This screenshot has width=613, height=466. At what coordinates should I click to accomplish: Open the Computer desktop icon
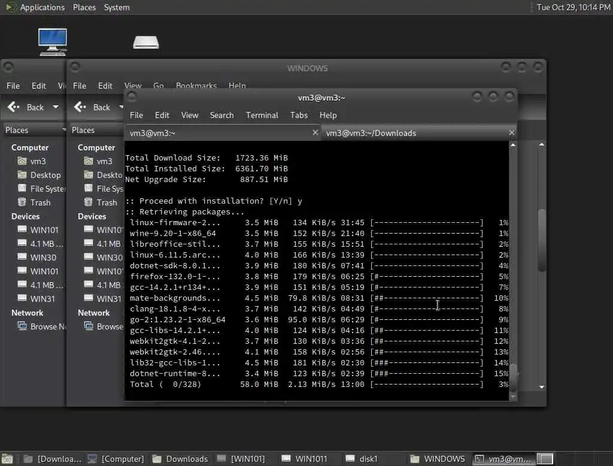(53, 42)
